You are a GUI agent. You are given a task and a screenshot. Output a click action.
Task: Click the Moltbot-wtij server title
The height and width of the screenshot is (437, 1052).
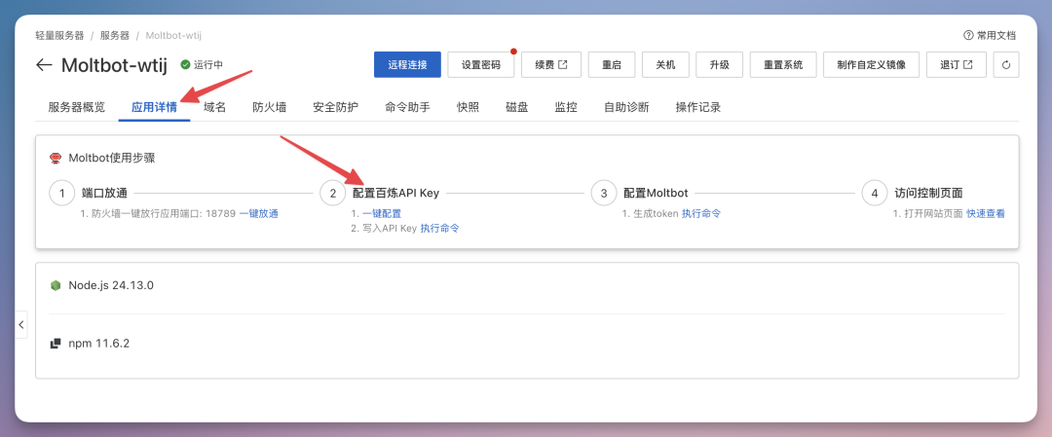(114, 65)
